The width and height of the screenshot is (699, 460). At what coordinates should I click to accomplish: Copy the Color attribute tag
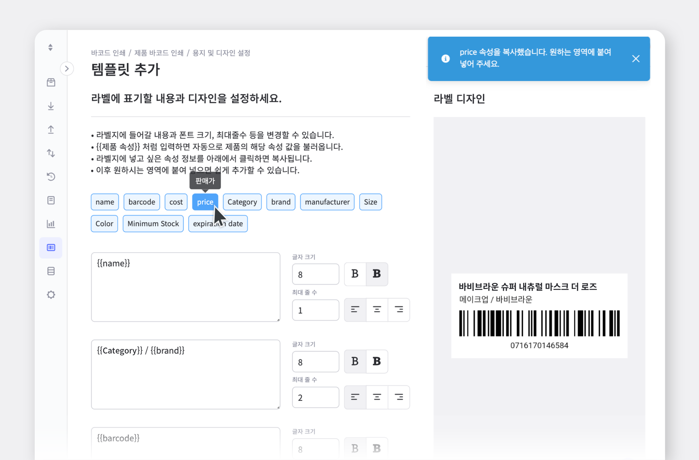tap(105, 224)
